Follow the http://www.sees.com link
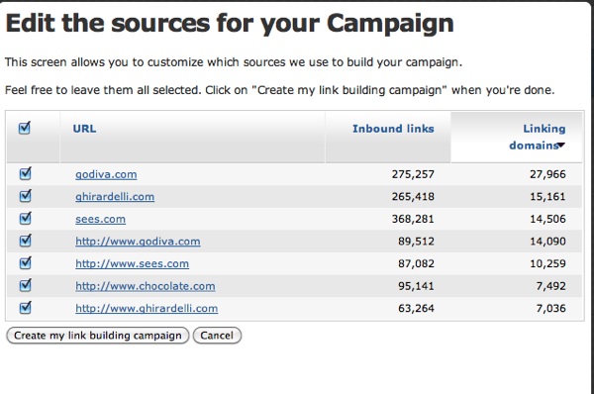The width and height of the screenshot is (594, 394). pos(133,264)
